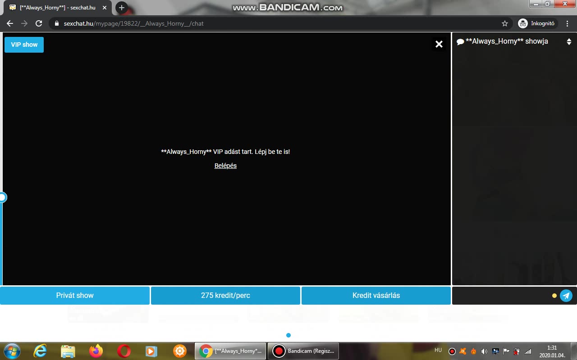
Task: Click the yellow dot in chat input
Action: point(554,296)
